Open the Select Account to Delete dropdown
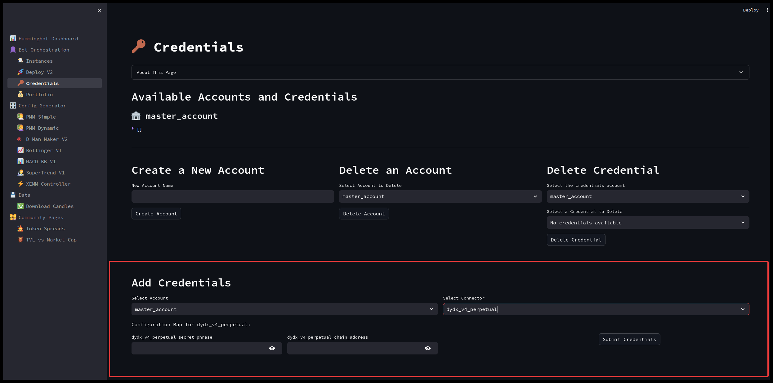 tap(440, 196)
